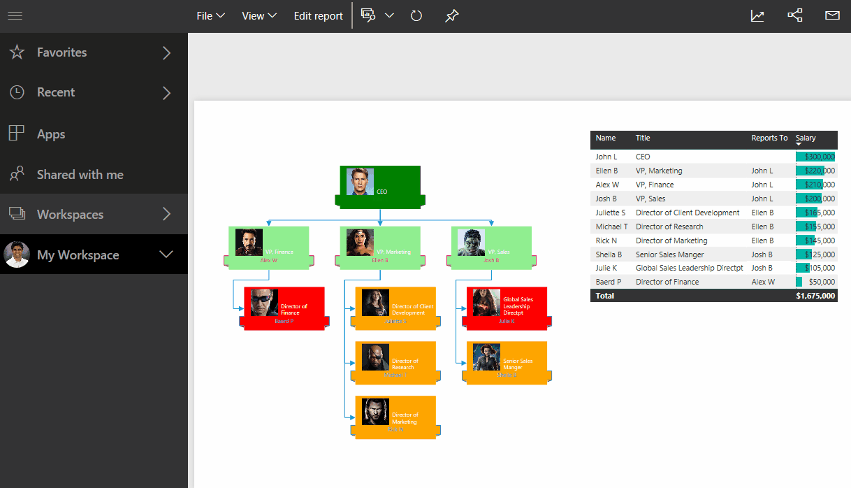Select the Workspaces sidebar item
Image resolution: width=851 pixels, height=488 pixels.
(x=94, y=214)
